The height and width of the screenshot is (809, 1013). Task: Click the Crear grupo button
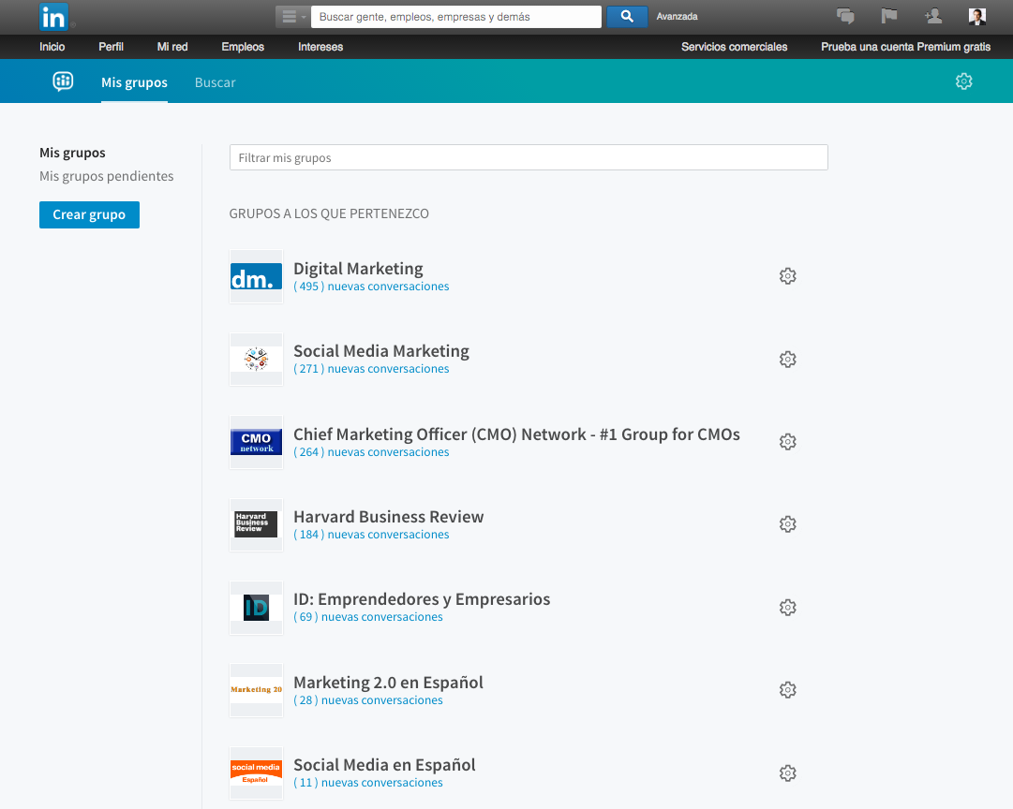(89, 214)
